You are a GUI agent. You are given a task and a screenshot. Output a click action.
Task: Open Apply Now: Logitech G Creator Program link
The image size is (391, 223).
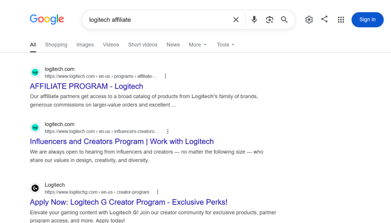tap(129, 202)
